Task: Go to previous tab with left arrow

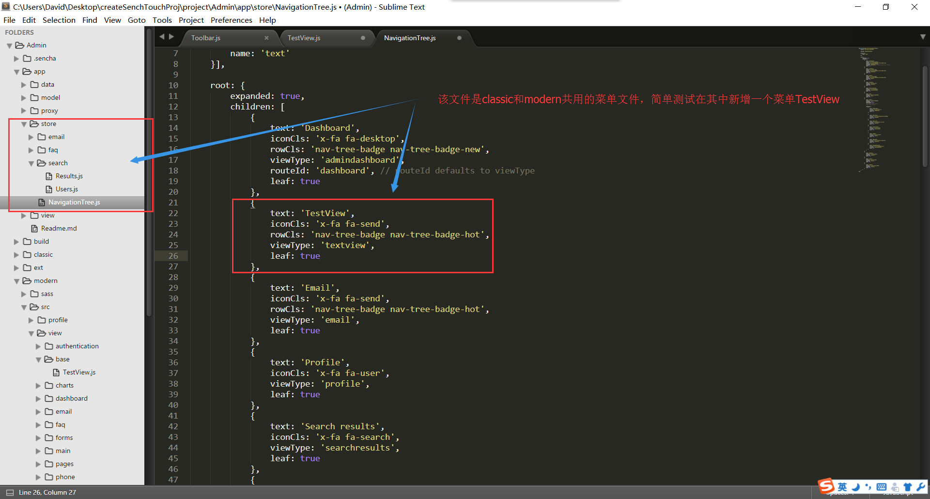Action: [x=162, y=36]
